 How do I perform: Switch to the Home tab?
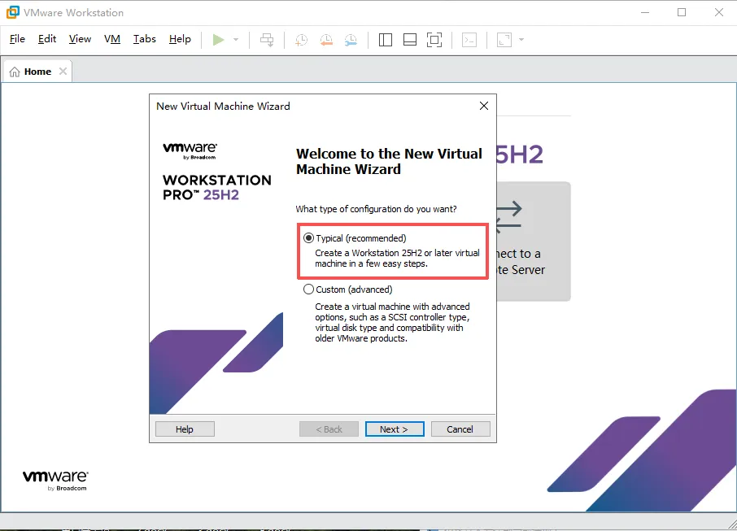37,72
